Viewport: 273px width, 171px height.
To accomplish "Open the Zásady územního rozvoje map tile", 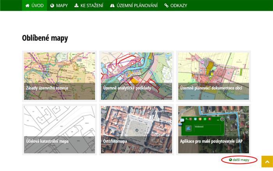I will 59,76.
